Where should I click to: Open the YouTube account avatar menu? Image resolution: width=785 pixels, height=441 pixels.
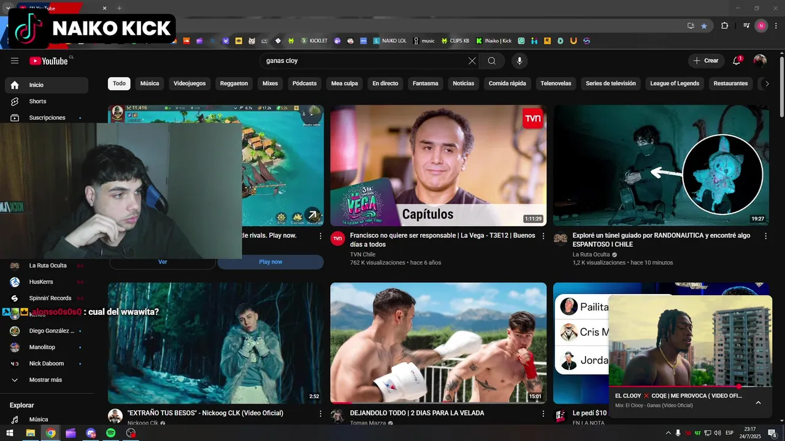click(x=760, y=61)
